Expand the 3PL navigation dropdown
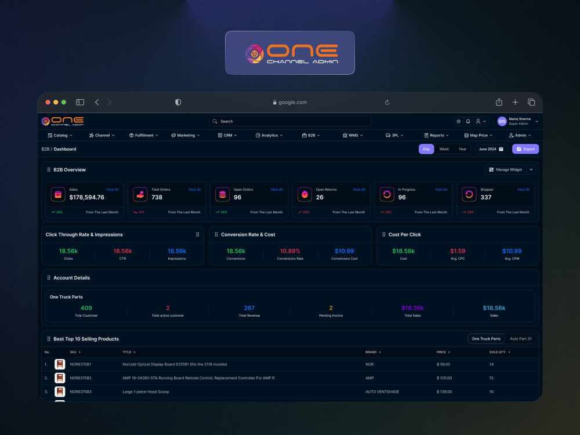This screenshot has width=580, height=435. pyautogui.click(x=394, y=135)
